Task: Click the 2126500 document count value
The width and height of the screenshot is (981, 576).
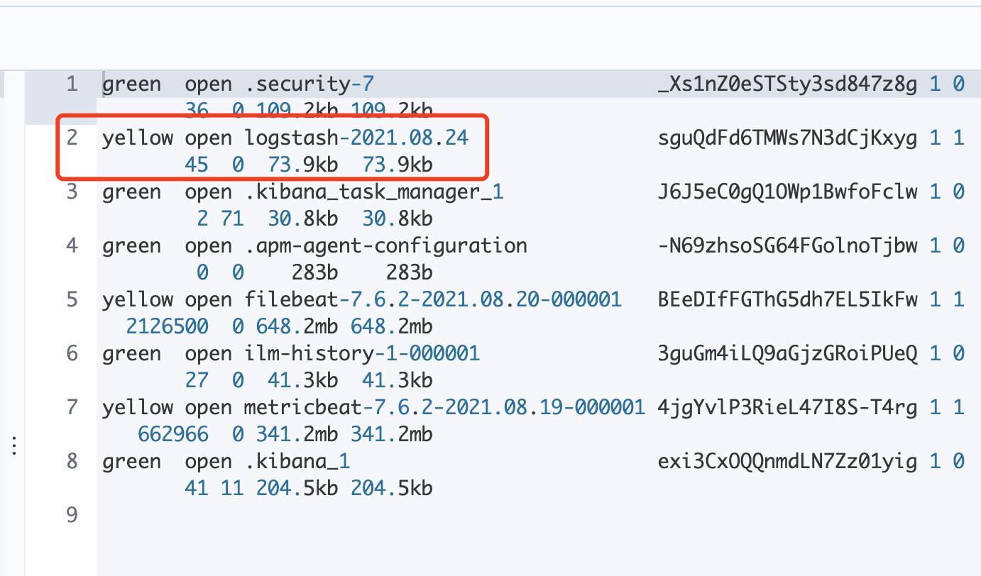Action: pos(168,326)
